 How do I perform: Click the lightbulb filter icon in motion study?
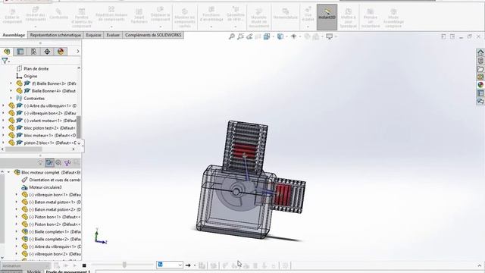point(40,162)
